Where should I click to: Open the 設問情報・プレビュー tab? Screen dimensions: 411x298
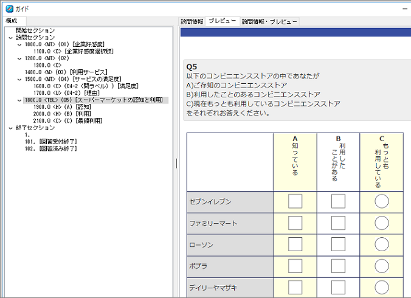click(x=269, y=21)
